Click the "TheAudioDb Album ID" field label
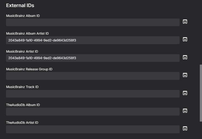202x139 pixels. (x=23, y=105)
